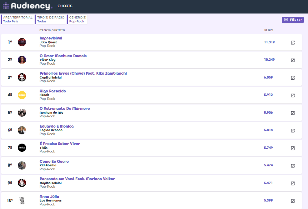Click Vitor Kley artist avatar
Viewport: 308px width, 209px height.
[22, 60]
